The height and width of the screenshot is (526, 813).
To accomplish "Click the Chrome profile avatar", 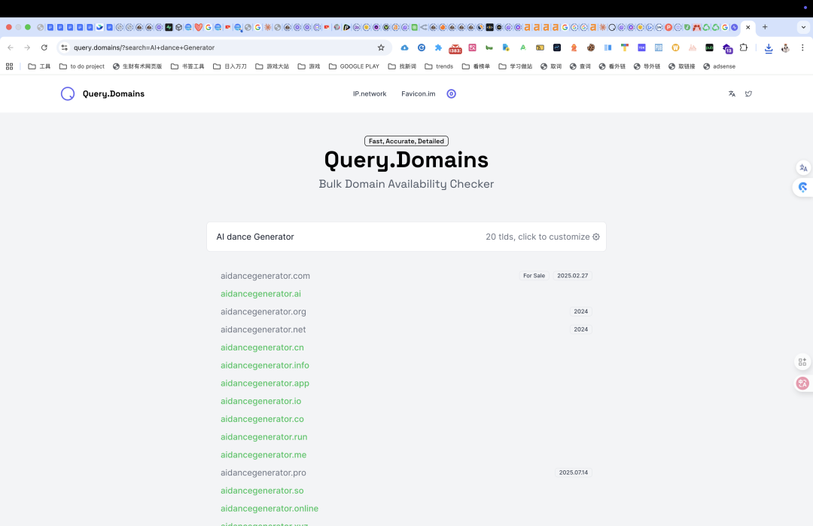I will (785, 47).
